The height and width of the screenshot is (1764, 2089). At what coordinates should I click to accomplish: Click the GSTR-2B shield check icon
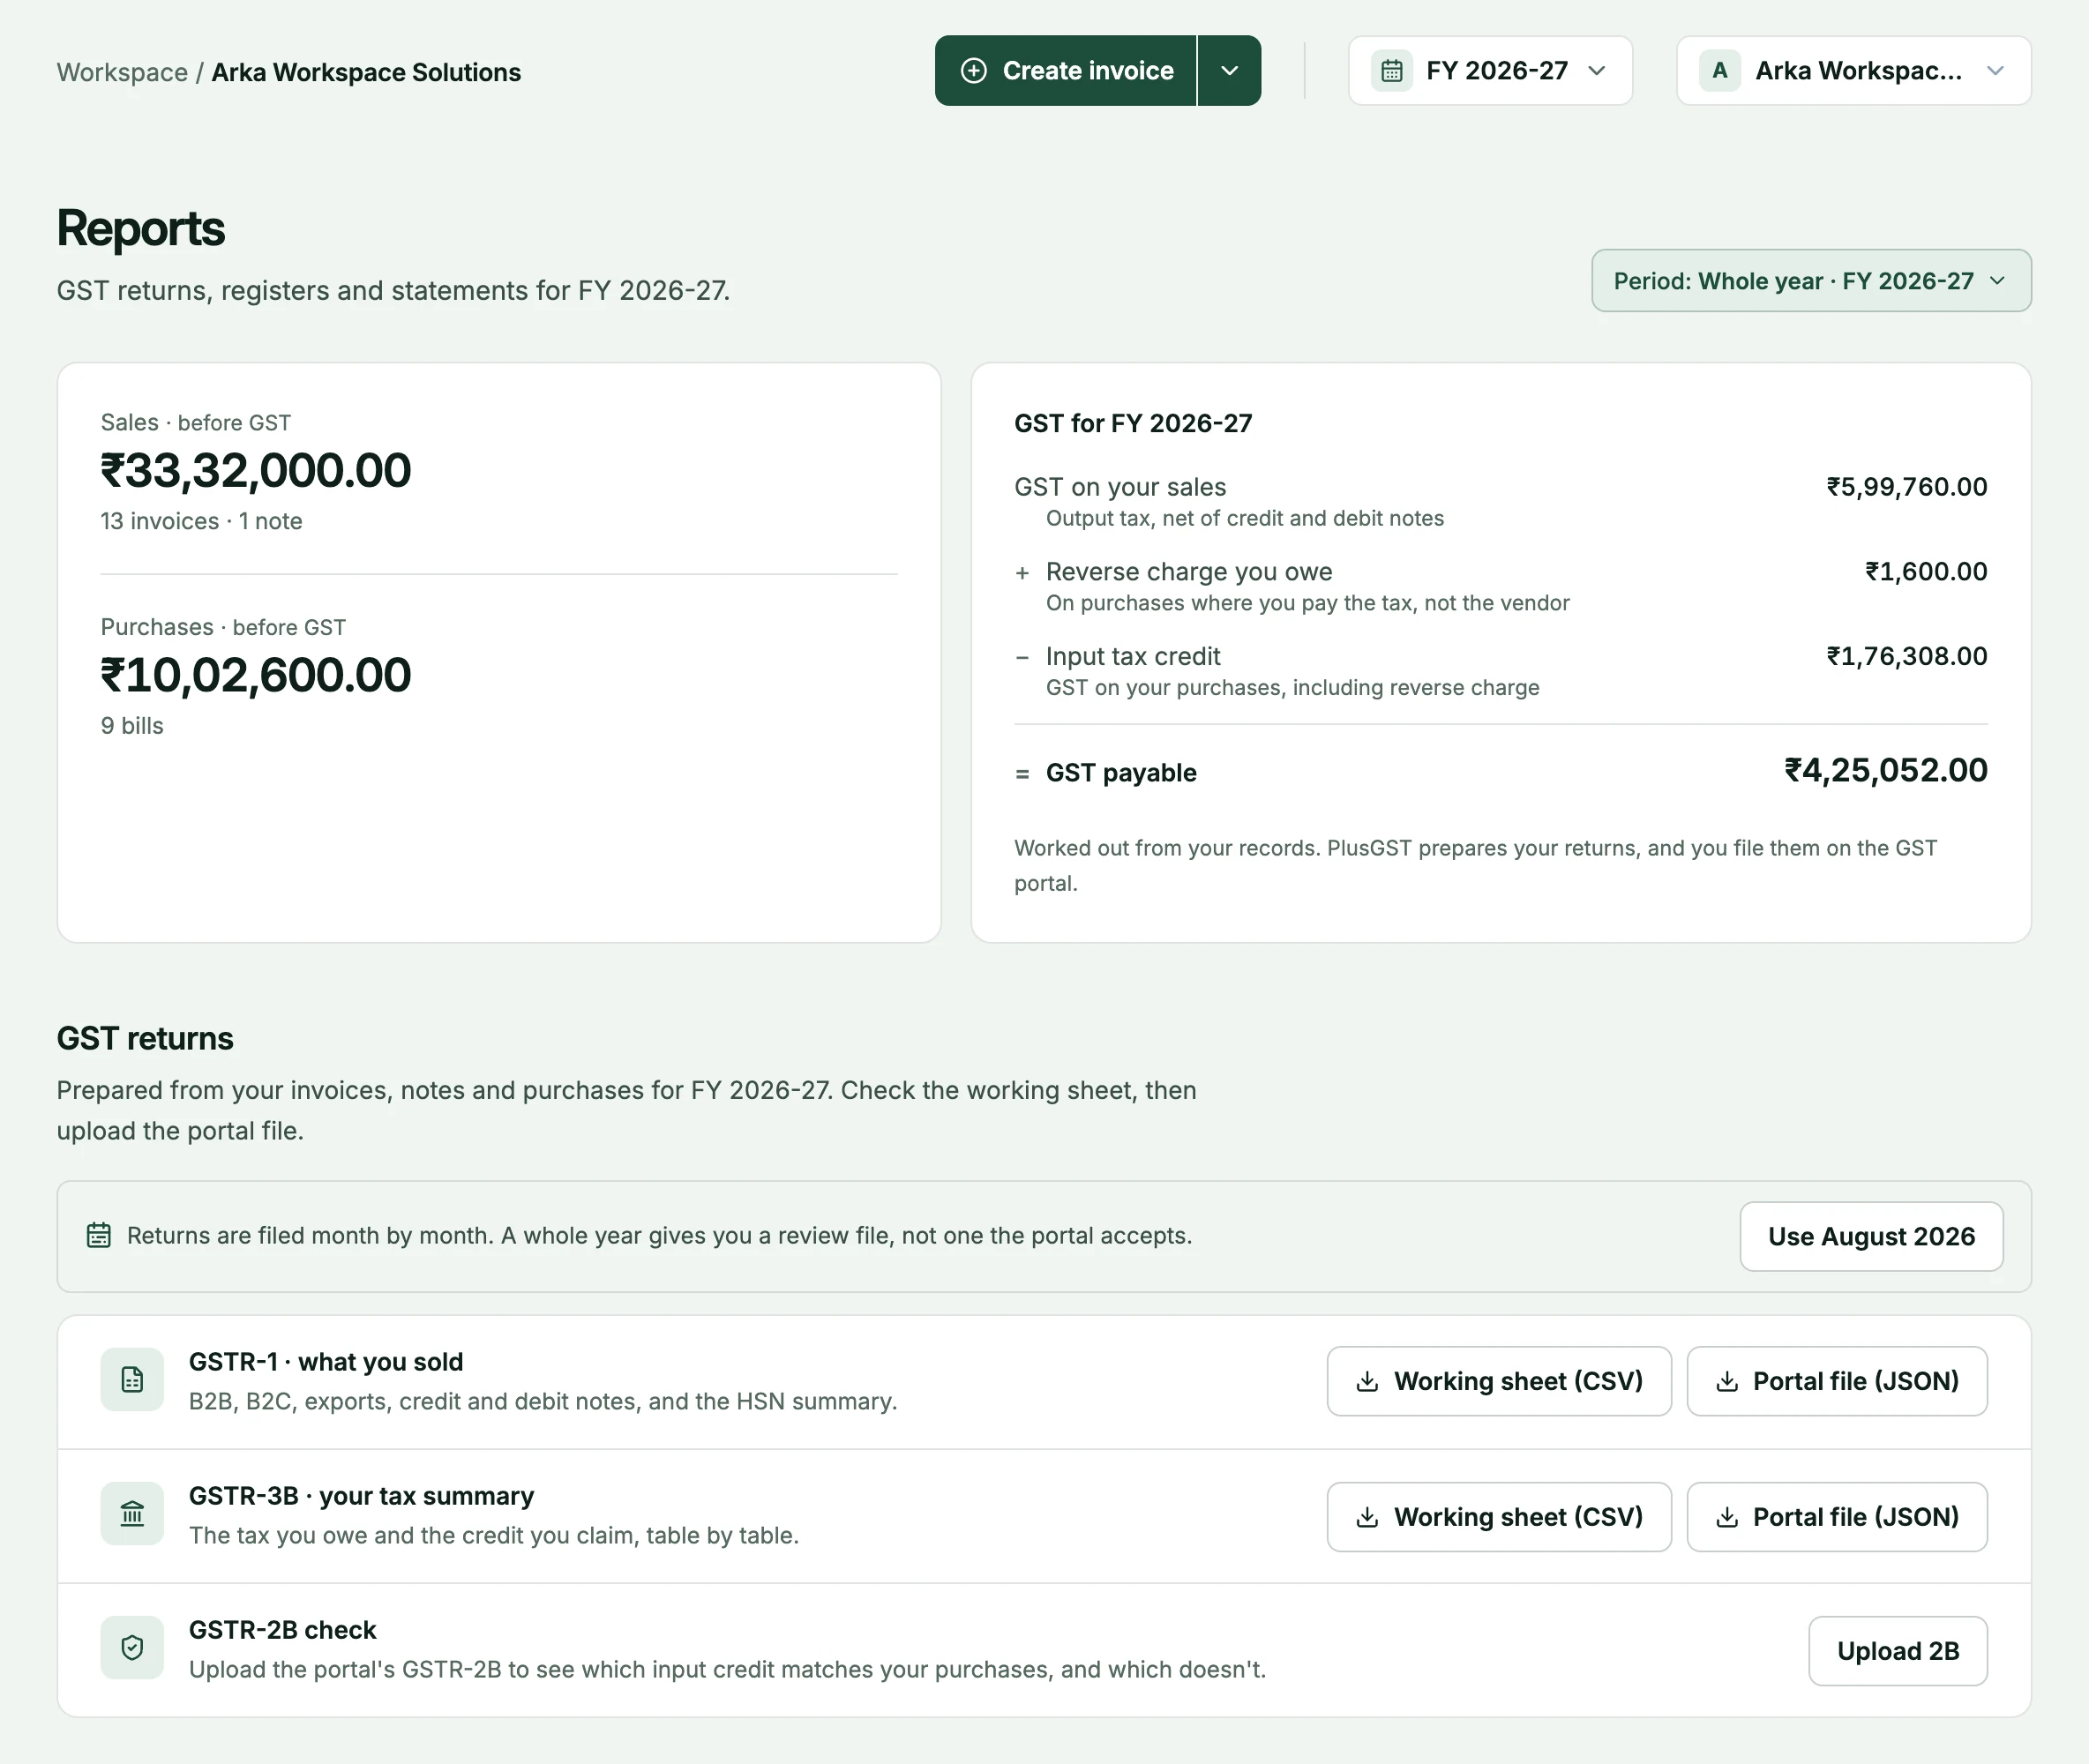(132, 1648)
